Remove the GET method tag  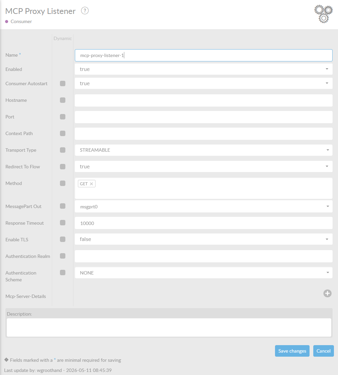tap(91, 184)
